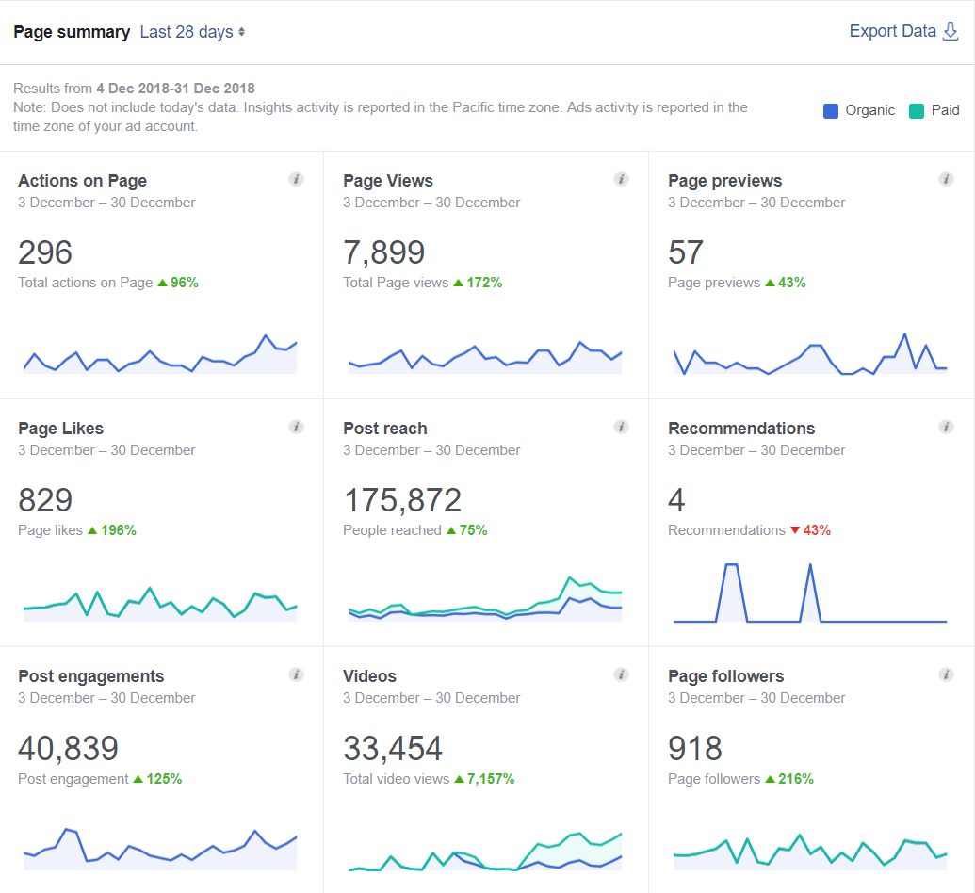Viewport: 975px width, 893px height.
Task: Open the Post reach chart
Action: point(485,598)
